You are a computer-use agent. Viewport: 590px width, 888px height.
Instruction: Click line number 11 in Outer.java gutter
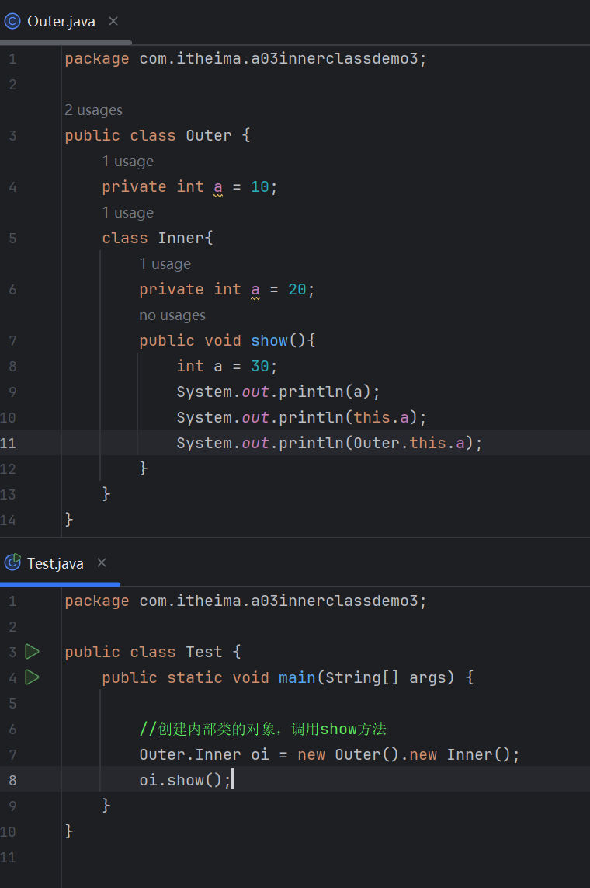9,443
